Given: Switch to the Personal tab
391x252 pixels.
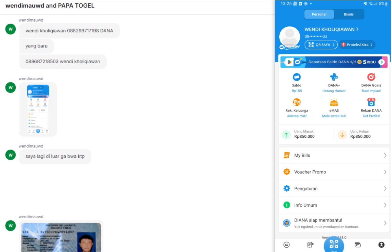Looking at the screenshot, I should (319, 14).
